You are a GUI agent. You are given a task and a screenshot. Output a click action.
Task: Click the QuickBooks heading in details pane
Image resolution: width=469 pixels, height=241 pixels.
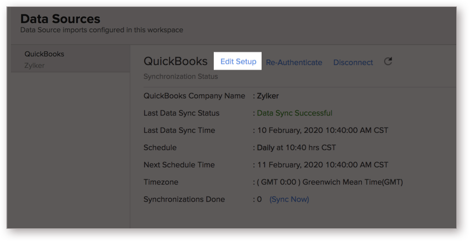175,61
